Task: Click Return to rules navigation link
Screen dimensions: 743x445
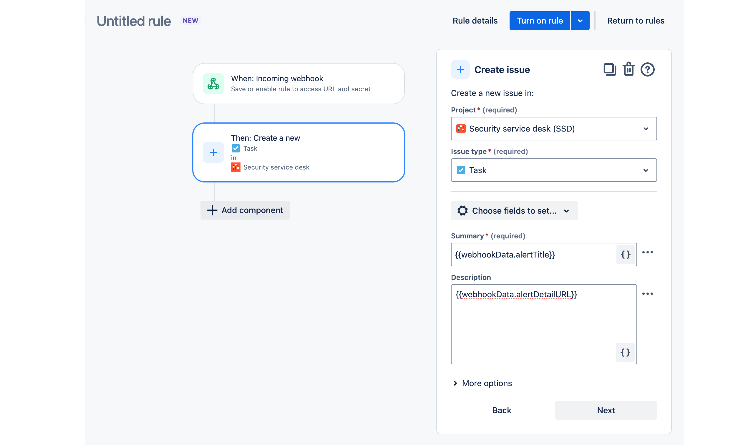Action: pos(636,21)
